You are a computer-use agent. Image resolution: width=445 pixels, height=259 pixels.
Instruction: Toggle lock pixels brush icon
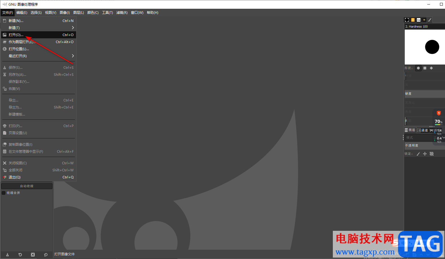[418, 154]
